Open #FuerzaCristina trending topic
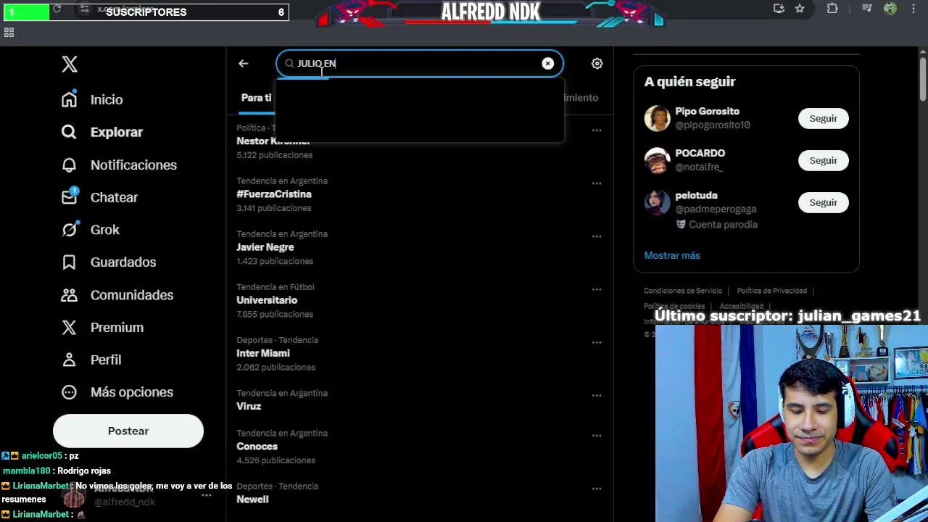The width and height of the screenshot is (928, 522). [274, 194]
